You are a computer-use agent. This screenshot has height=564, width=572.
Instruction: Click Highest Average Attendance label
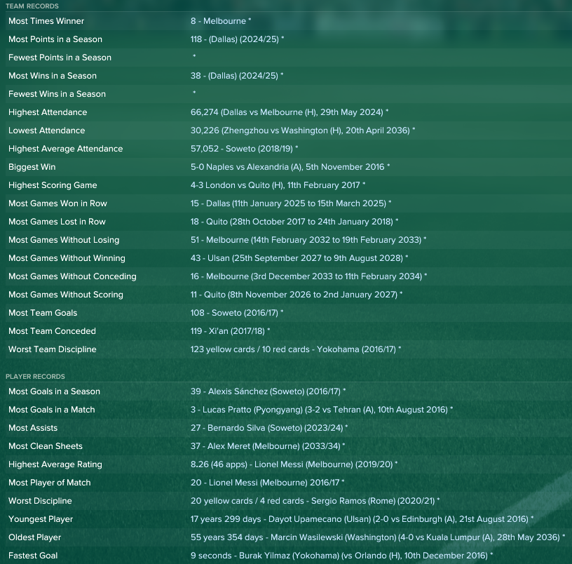coord(66,149)
